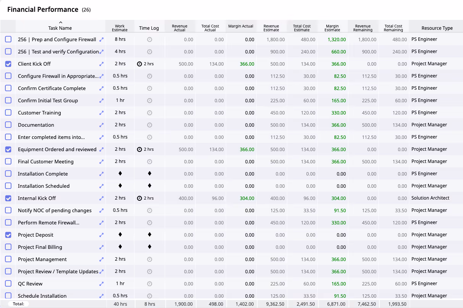Select task name Confirm Certificate Complete
463x308 pixels.
pos(52,89)
